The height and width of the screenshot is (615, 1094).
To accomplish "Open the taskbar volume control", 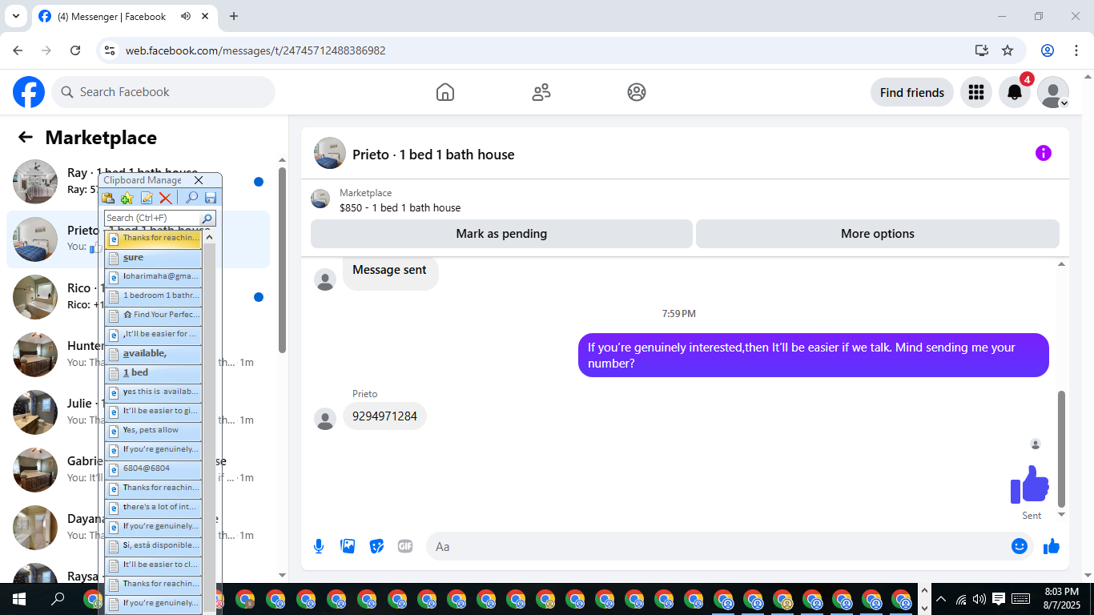I will pyautogui.click(x=979, y=599).
